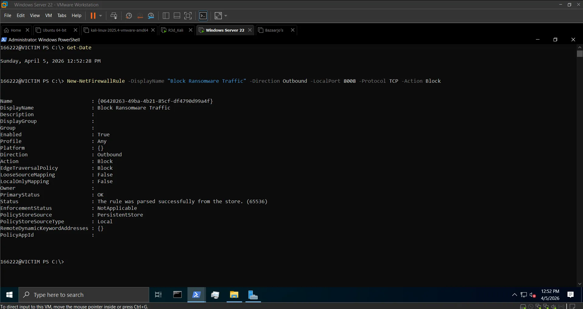Open the File menu
Viewport: 583px width, 309px height.
(8, 16)
